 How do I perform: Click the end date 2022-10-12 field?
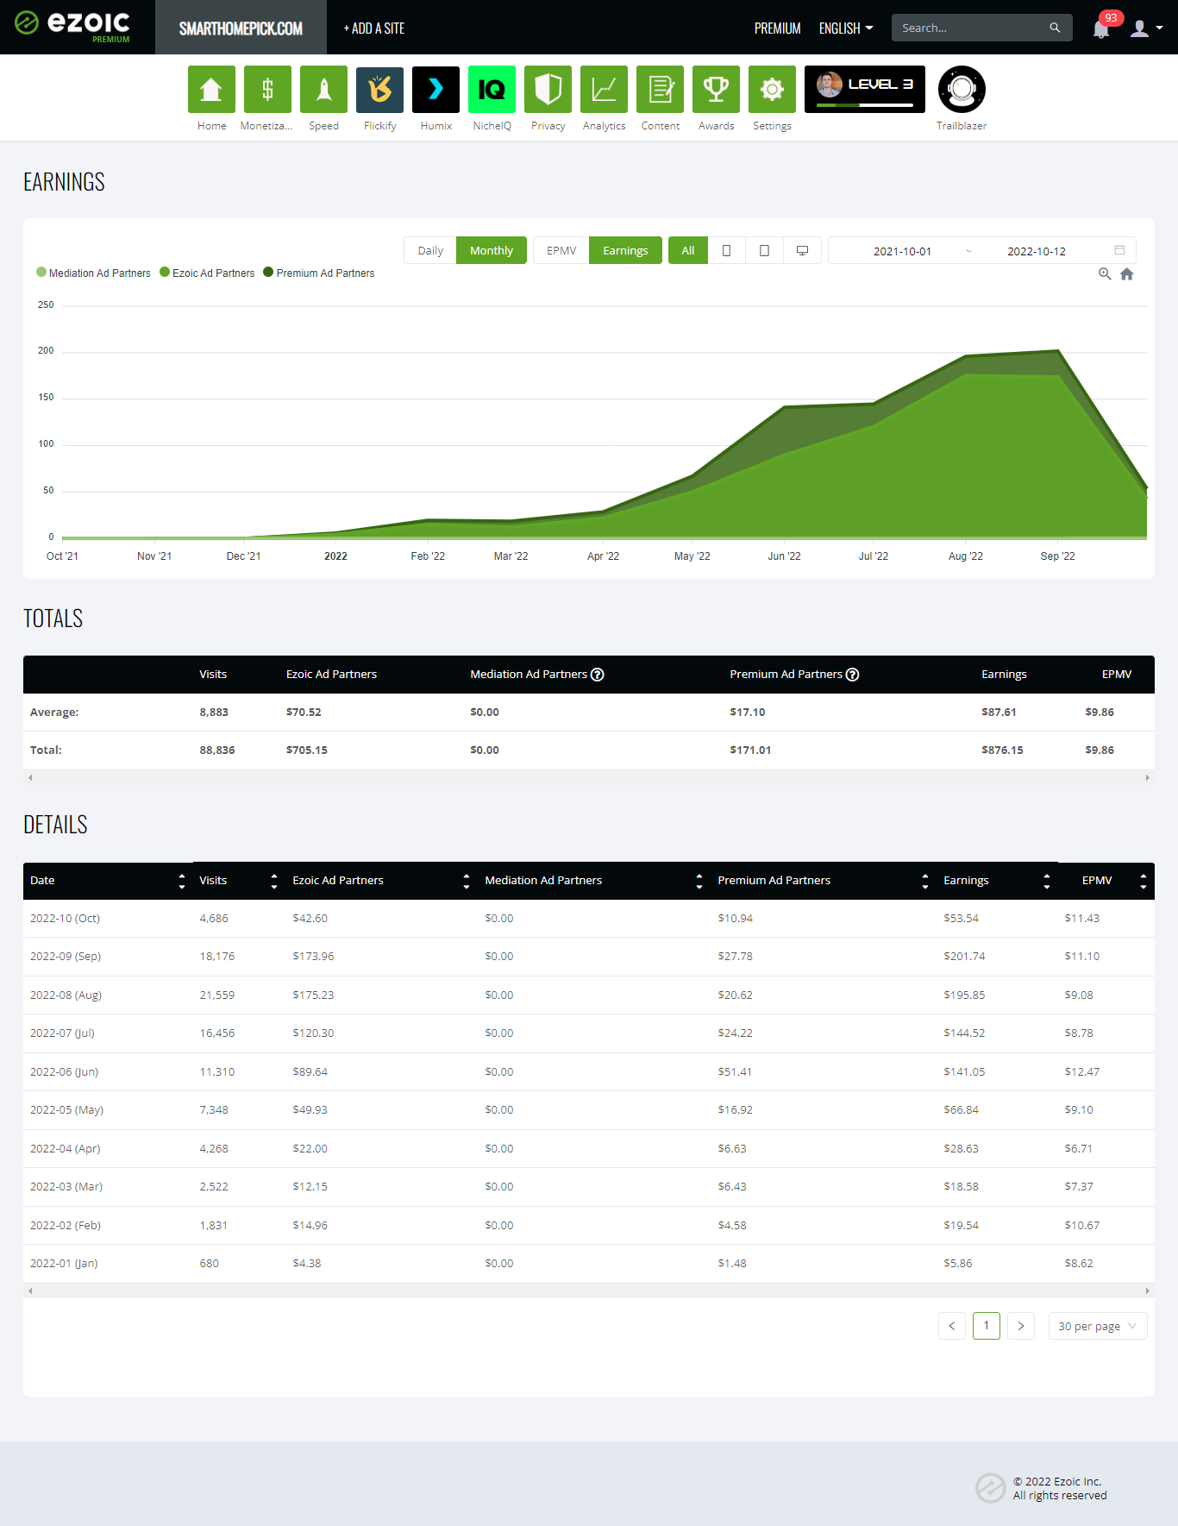tap(1037, 251)
